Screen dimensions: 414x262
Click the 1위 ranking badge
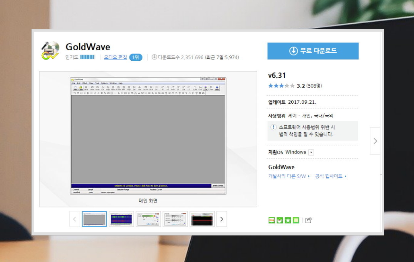coord(136,57)
